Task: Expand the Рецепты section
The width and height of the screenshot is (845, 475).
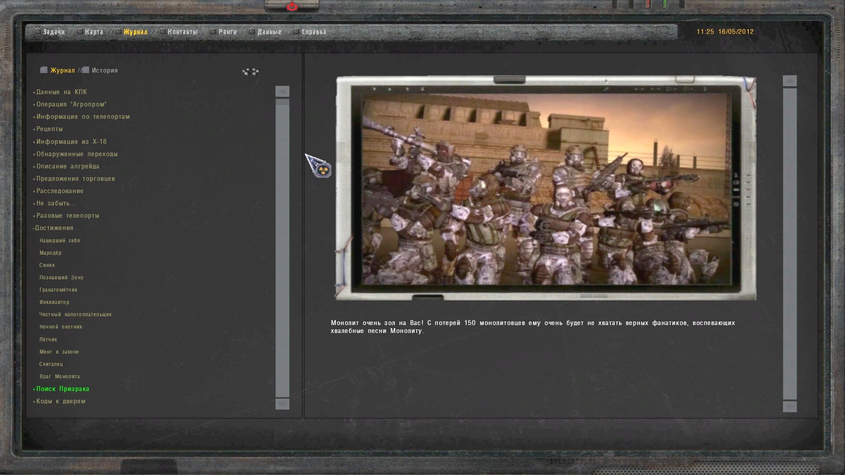Action: pos(48,129)
